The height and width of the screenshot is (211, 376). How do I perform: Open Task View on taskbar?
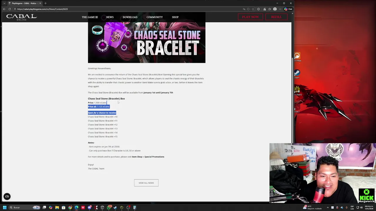pyautogui.click(x=44, y=207)
